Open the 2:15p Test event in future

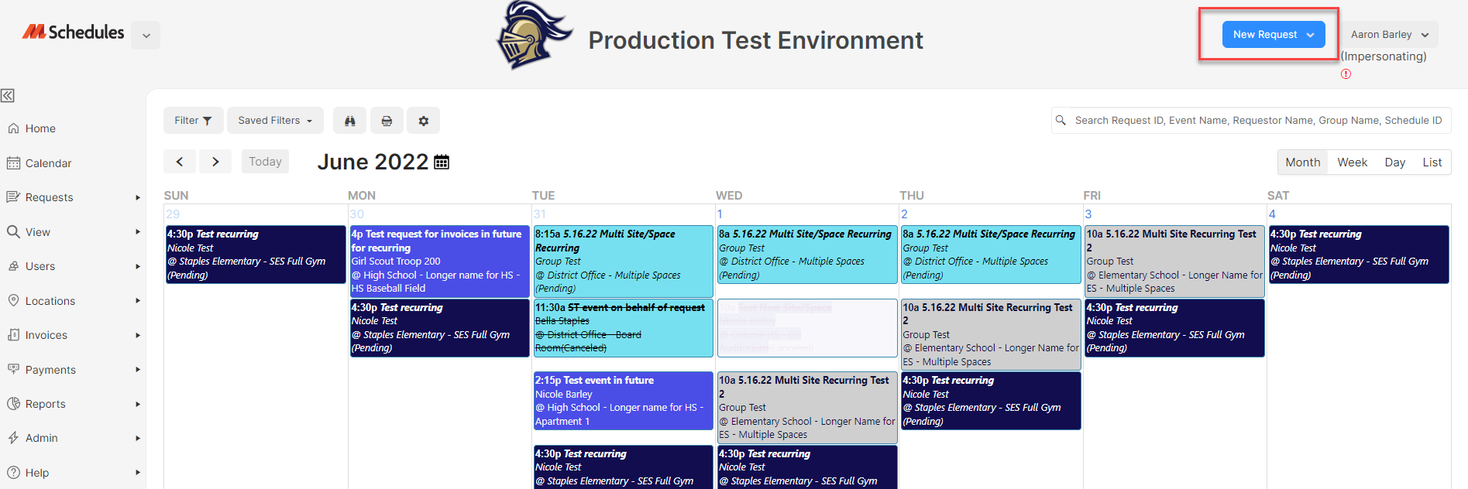(x=623, y=401)
